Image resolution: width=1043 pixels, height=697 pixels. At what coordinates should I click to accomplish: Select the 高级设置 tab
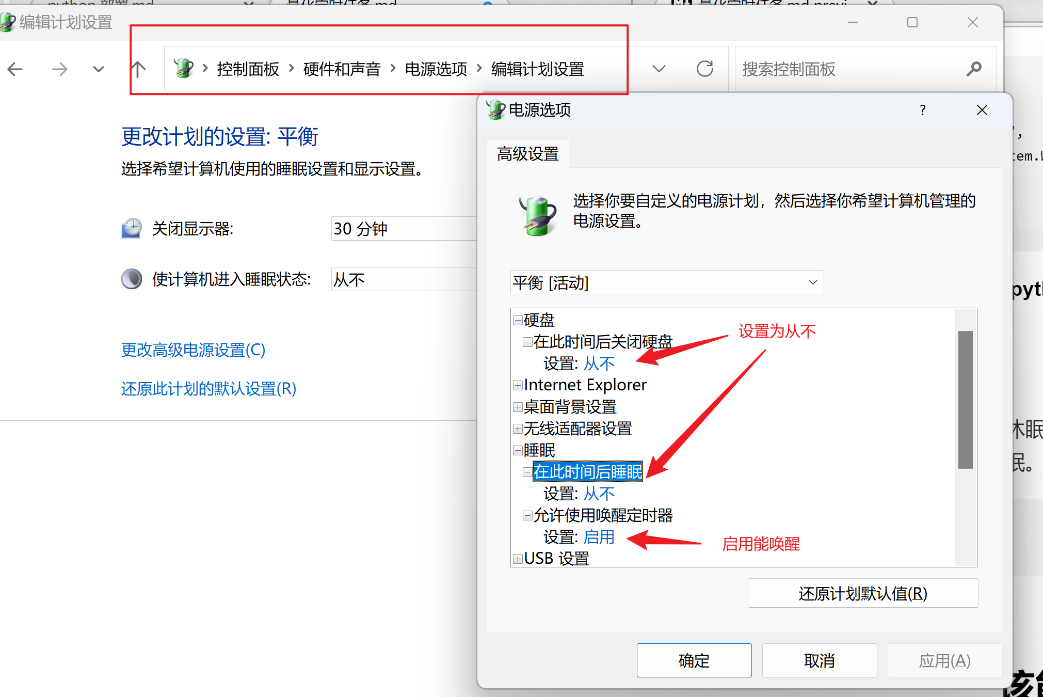(527, 154)
